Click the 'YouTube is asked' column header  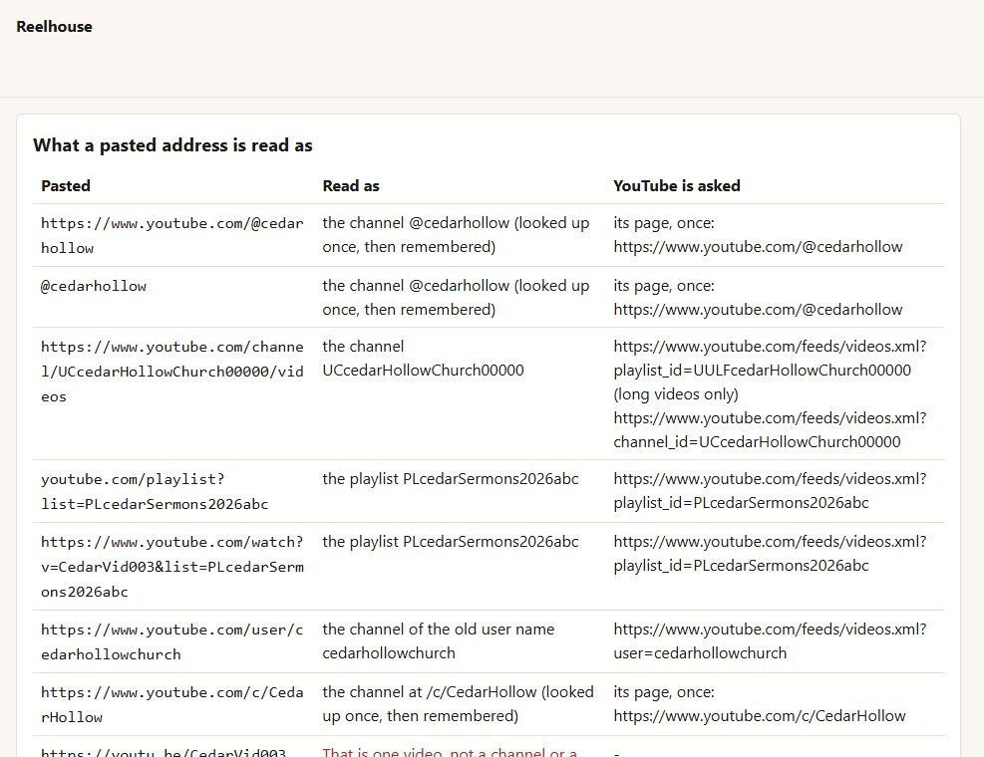coord(677,185)
